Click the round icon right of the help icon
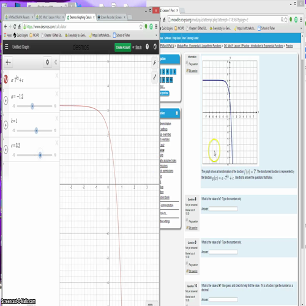 pos(155,47)
